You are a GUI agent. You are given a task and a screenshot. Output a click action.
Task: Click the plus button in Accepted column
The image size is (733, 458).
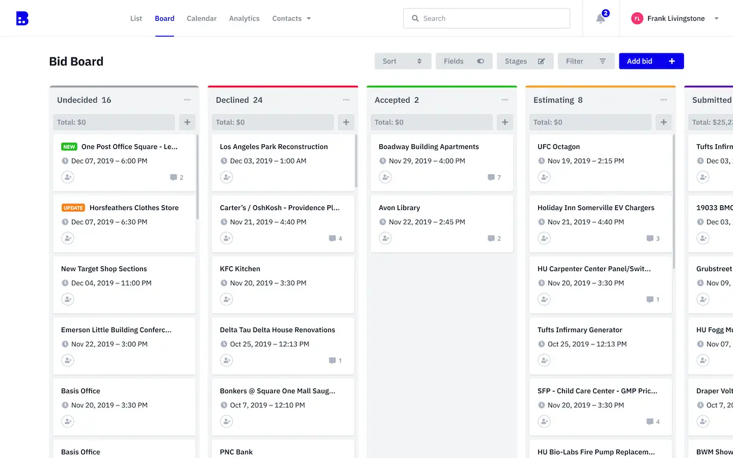505,122
